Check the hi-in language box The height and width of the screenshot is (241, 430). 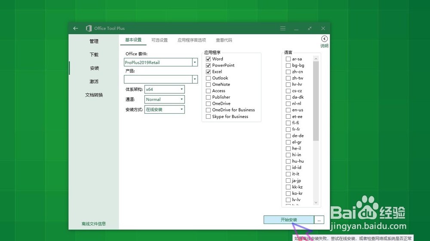click(288, 155)
